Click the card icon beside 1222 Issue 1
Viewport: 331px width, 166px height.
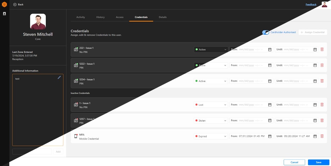click(76, 65)
